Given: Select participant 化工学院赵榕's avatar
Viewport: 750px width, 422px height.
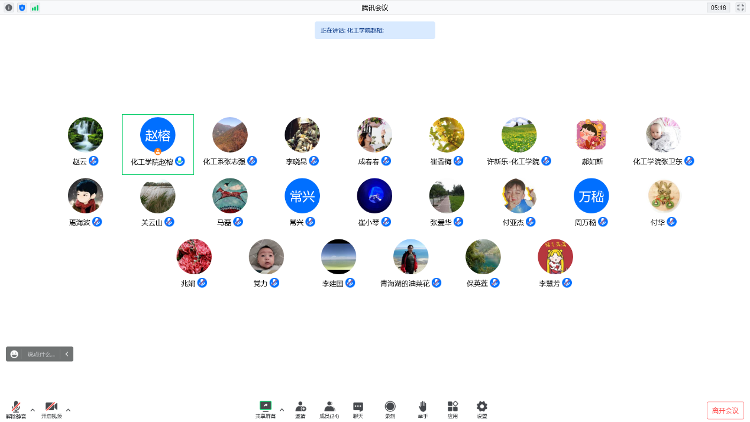Looking at the screenshot, I should point(158,135).
